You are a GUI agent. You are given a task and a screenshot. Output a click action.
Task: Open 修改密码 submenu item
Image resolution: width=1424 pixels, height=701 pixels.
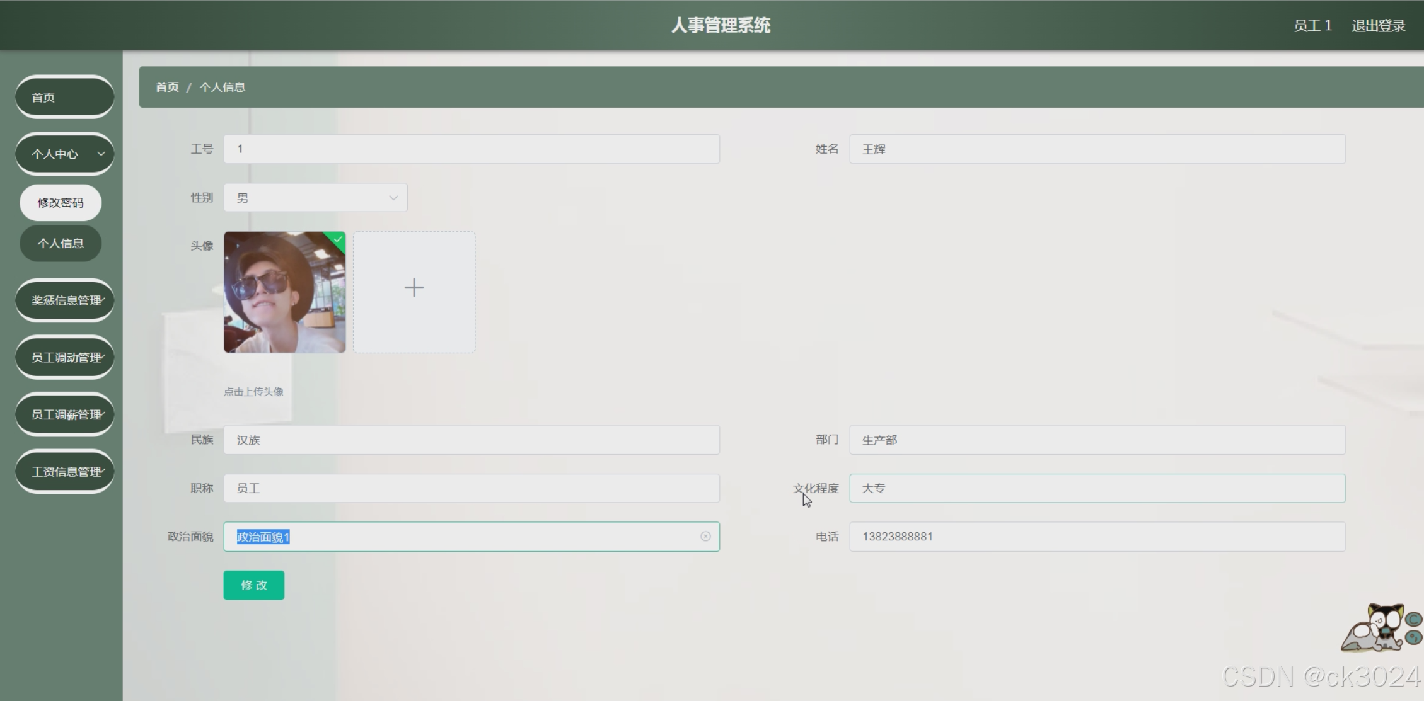(61, 203)
